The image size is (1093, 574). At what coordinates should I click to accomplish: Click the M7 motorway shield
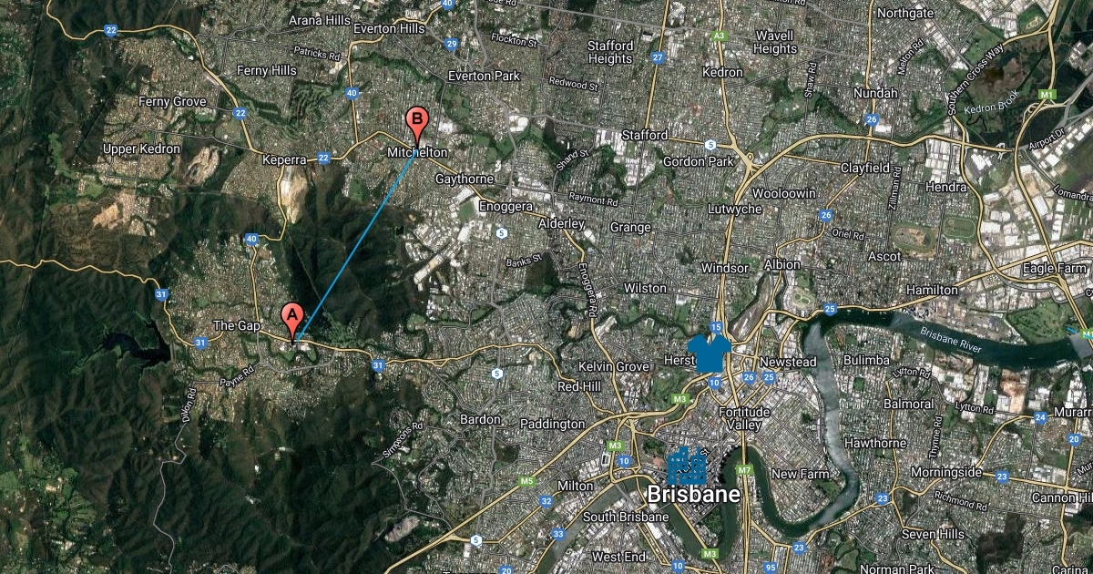click(x=744, y=470)
